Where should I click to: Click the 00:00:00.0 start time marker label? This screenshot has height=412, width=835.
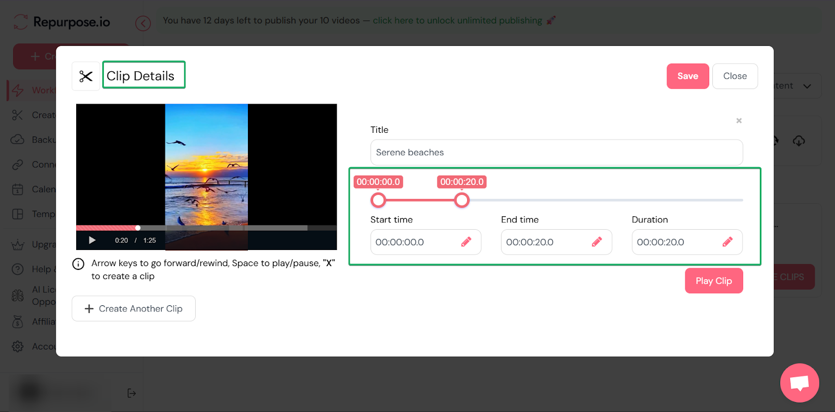pos(378,182)
